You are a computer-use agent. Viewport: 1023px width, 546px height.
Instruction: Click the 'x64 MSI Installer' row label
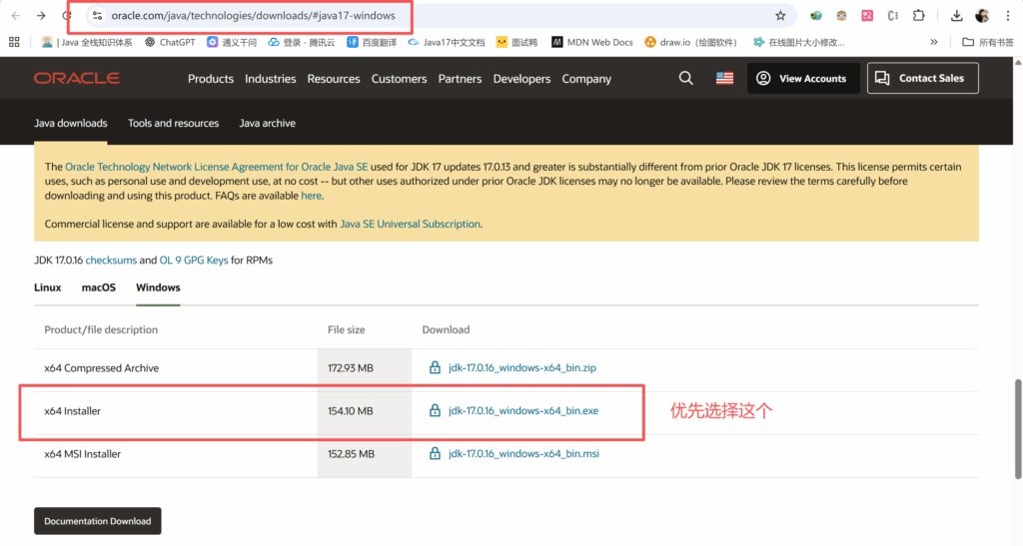pyautogui.click(x=83, y=454)
